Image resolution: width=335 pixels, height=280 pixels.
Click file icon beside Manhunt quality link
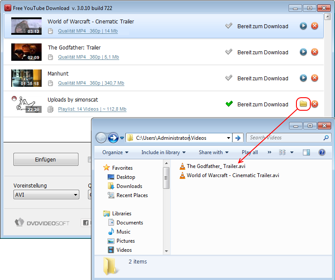(50, 83)
